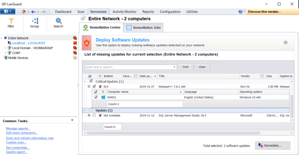Click the Clear button

click(202, 67)
